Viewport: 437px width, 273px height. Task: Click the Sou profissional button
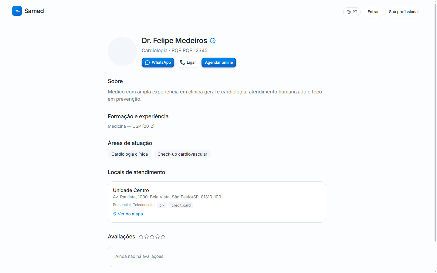click(404, 12)
